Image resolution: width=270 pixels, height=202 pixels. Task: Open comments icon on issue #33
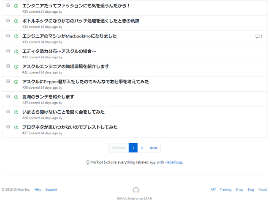[x=257, y=36]
